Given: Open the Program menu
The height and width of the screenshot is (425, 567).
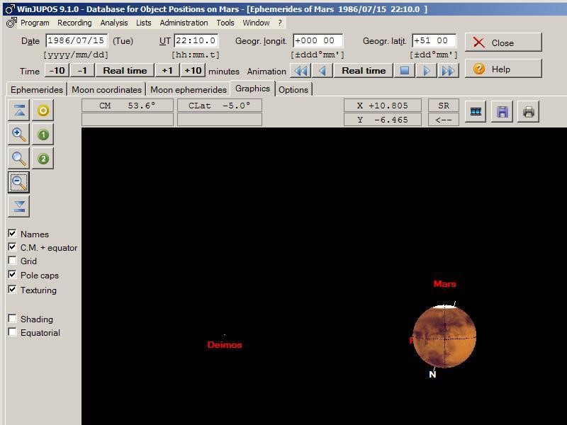Looking at the screenshot, I should 35,23.
